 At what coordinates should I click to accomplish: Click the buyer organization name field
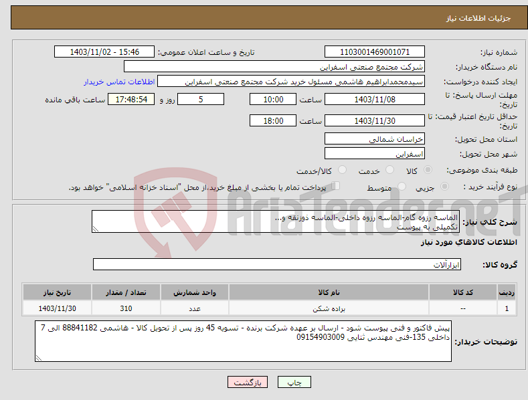tap(274, 67)
